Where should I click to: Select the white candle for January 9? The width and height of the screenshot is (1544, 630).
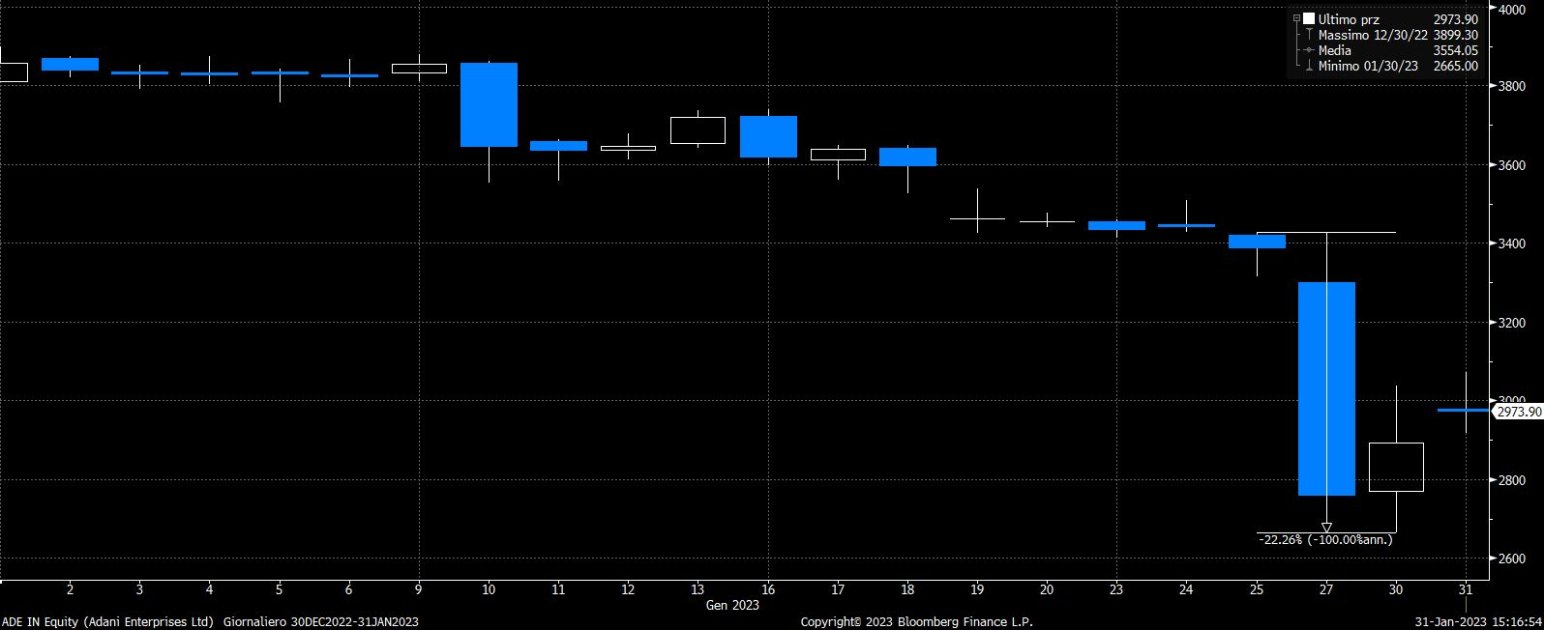tap(419, 69)
